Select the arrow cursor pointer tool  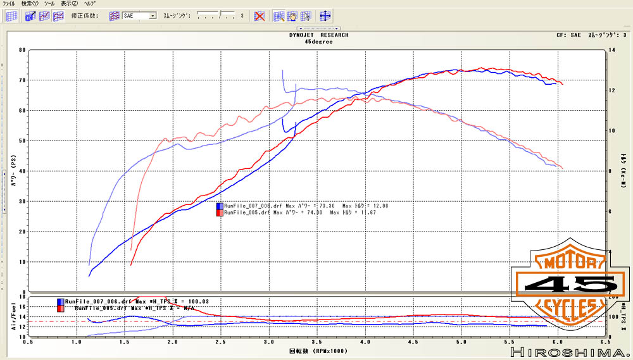(306, 16)
